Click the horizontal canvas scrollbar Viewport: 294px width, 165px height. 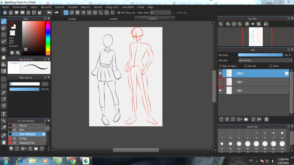click(136, 150)
